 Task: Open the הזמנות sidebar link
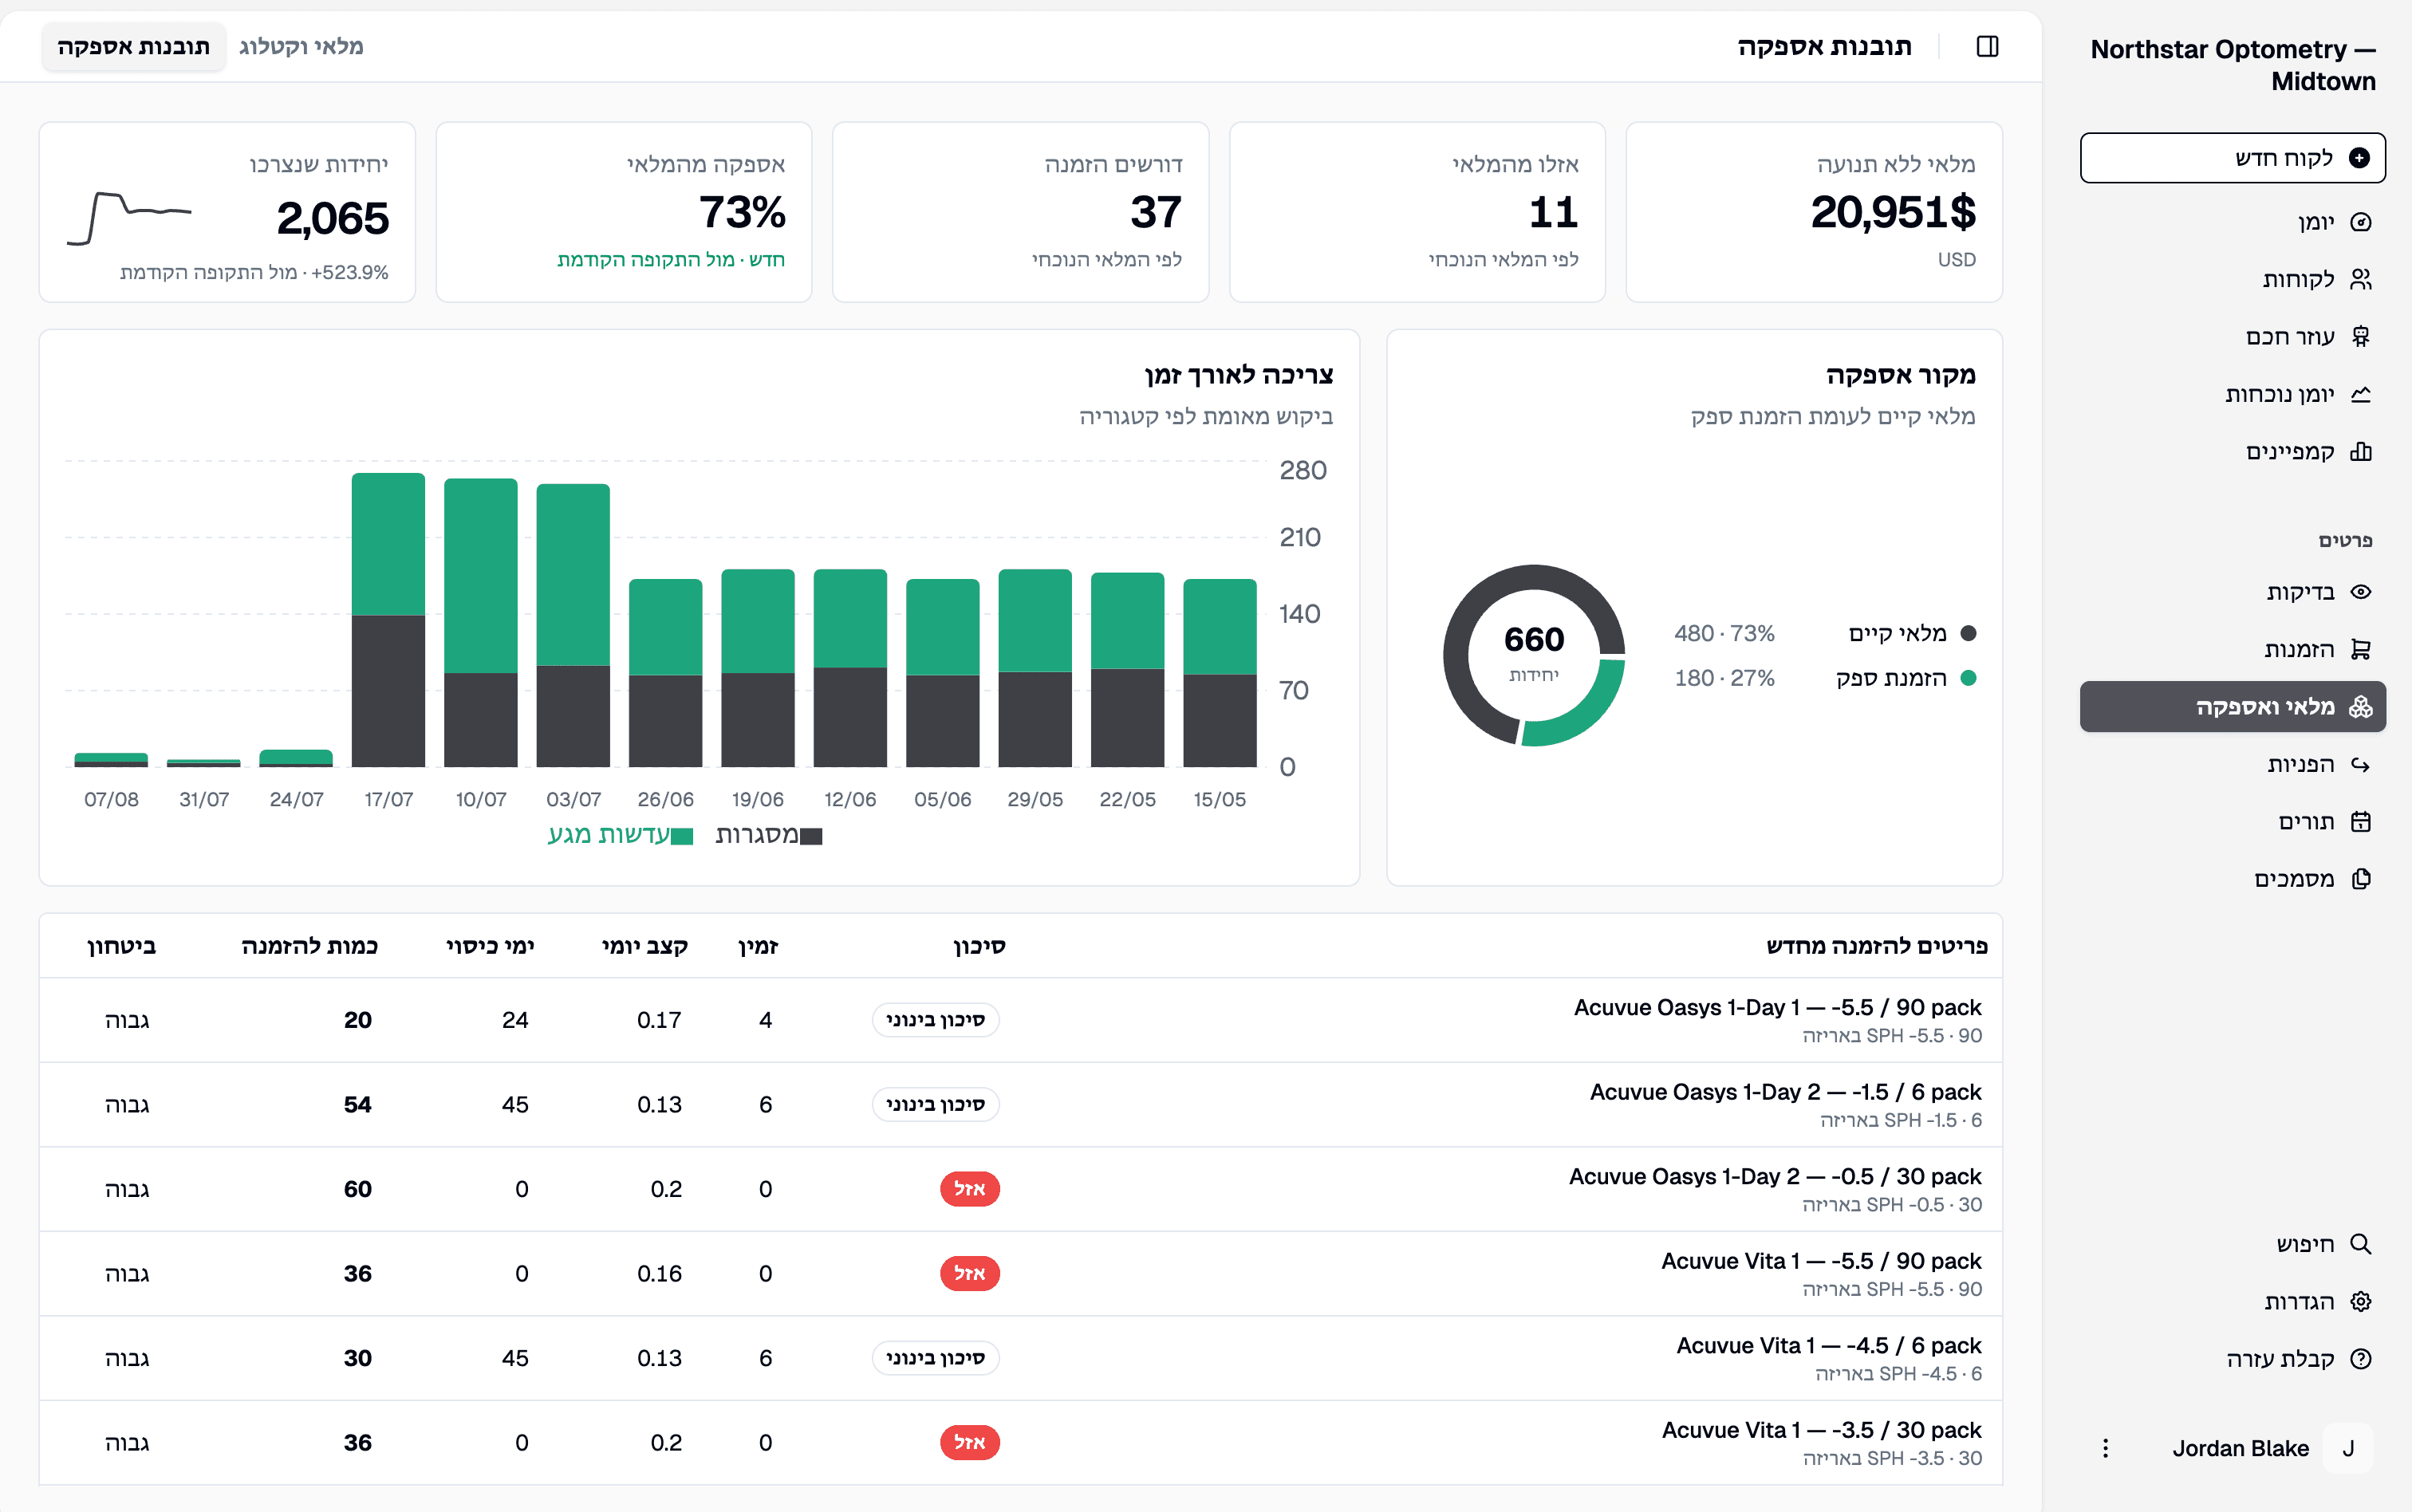tap(2232, 649)
